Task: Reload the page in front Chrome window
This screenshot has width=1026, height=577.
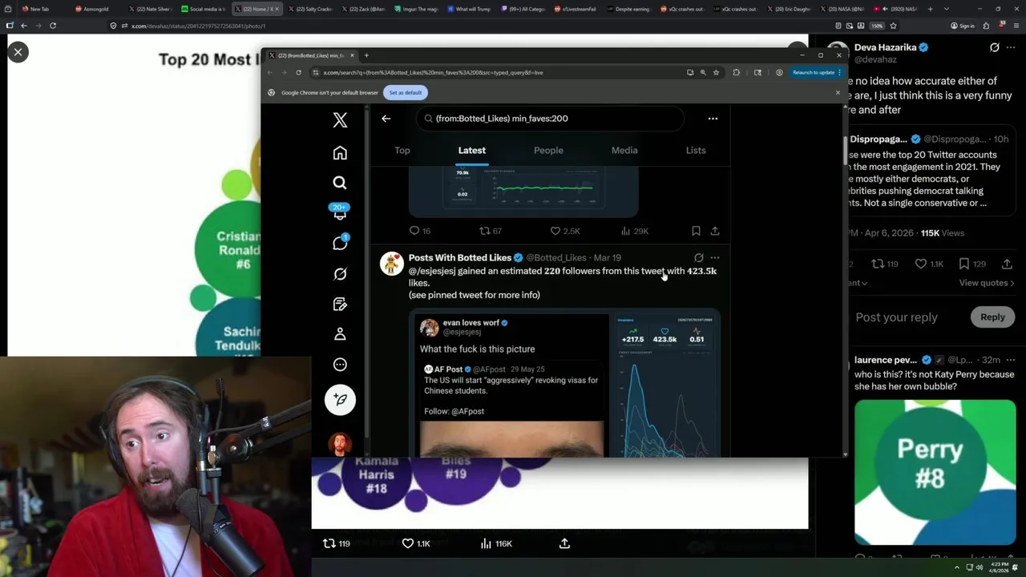Action: coord(298,72)
